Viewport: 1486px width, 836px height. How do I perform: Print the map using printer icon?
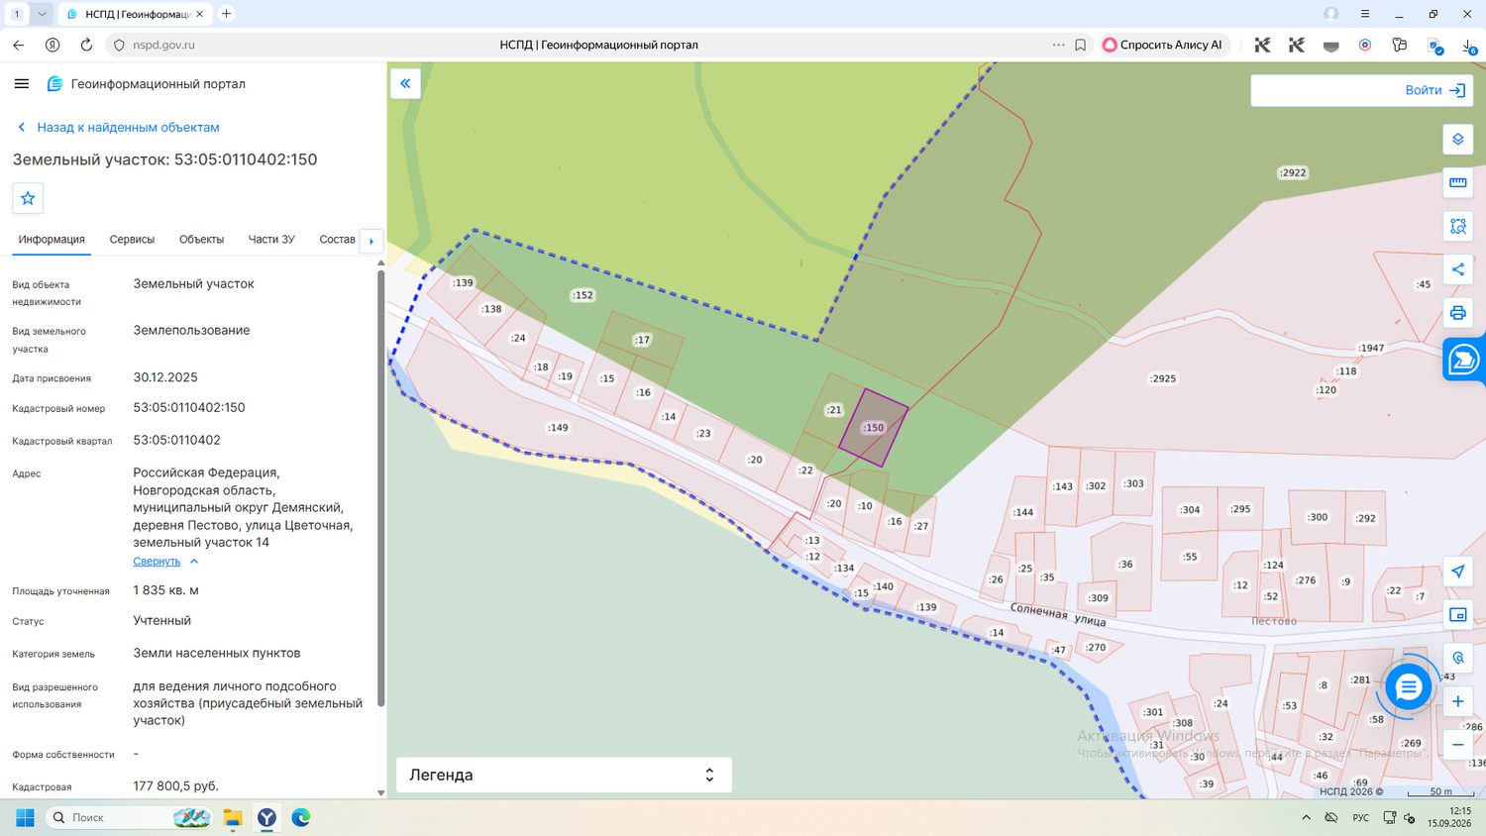(x=1457, y=313)
